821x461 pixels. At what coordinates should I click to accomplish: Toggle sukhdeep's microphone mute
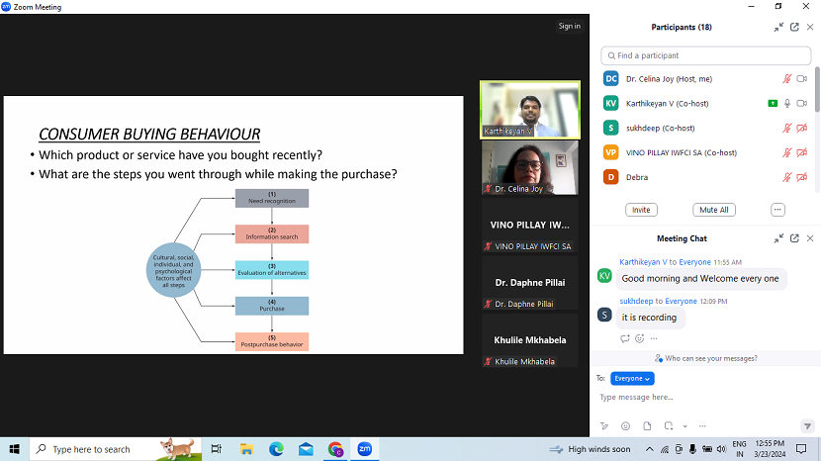tap(787, 128)
